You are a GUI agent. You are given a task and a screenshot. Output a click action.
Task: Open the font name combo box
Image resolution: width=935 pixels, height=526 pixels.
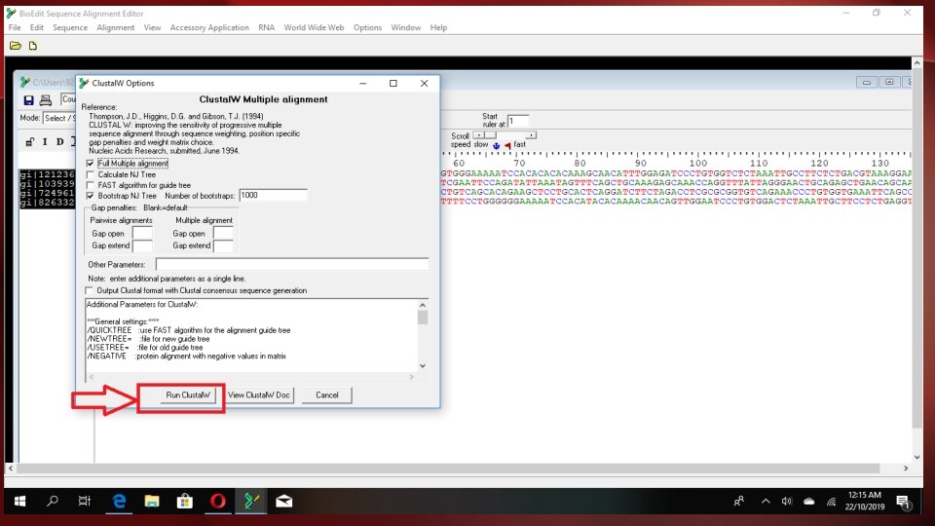[x=68, y=99]
